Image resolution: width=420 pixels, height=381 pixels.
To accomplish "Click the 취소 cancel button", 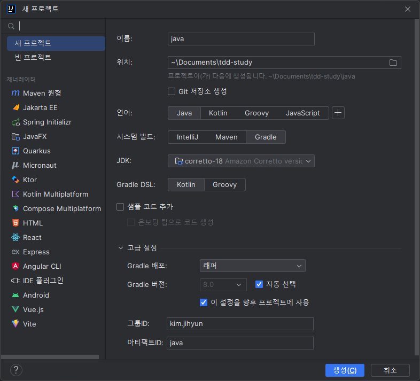I will click(x=390, y=370).
